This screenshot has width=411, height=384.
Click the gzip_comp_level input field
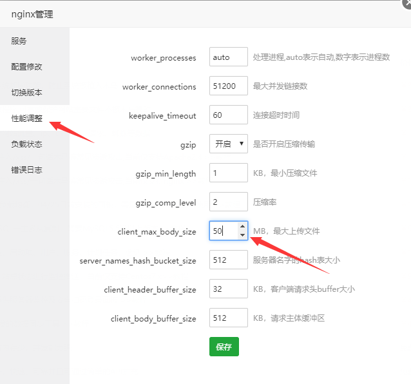(228, 202)
